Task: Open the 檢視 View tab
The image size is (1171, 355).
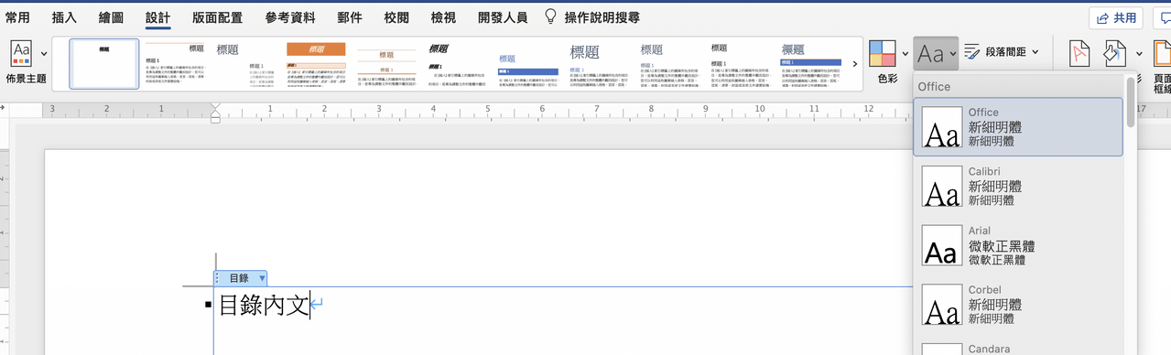Action: [443, 16]
